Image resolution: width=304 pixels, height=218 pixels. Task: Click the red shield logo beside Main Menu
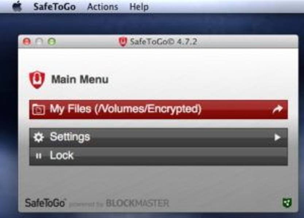(x=37, y=80)
